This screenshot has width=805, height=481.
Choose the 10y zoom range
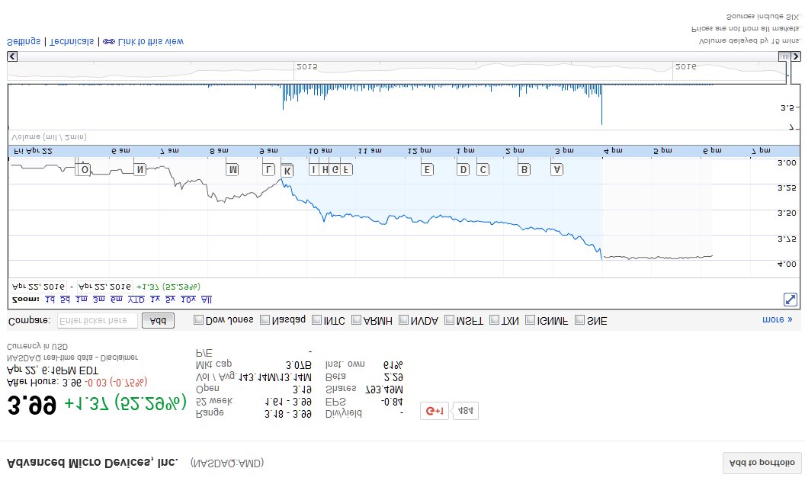(x=188, y=300)
